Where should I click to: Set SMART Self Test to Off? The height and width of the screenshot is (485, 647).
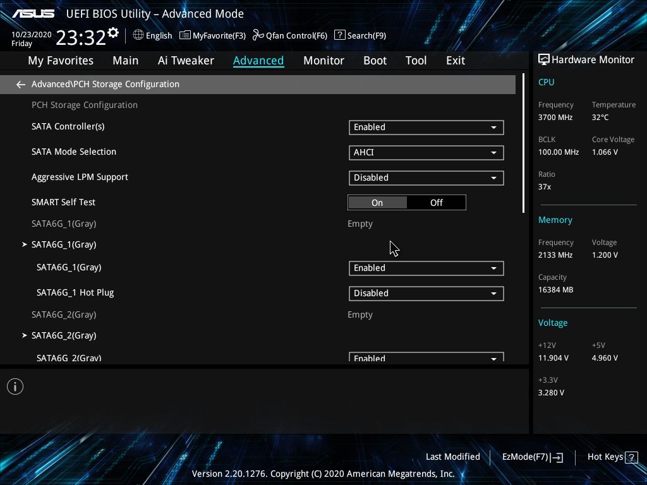click(436, 203)
